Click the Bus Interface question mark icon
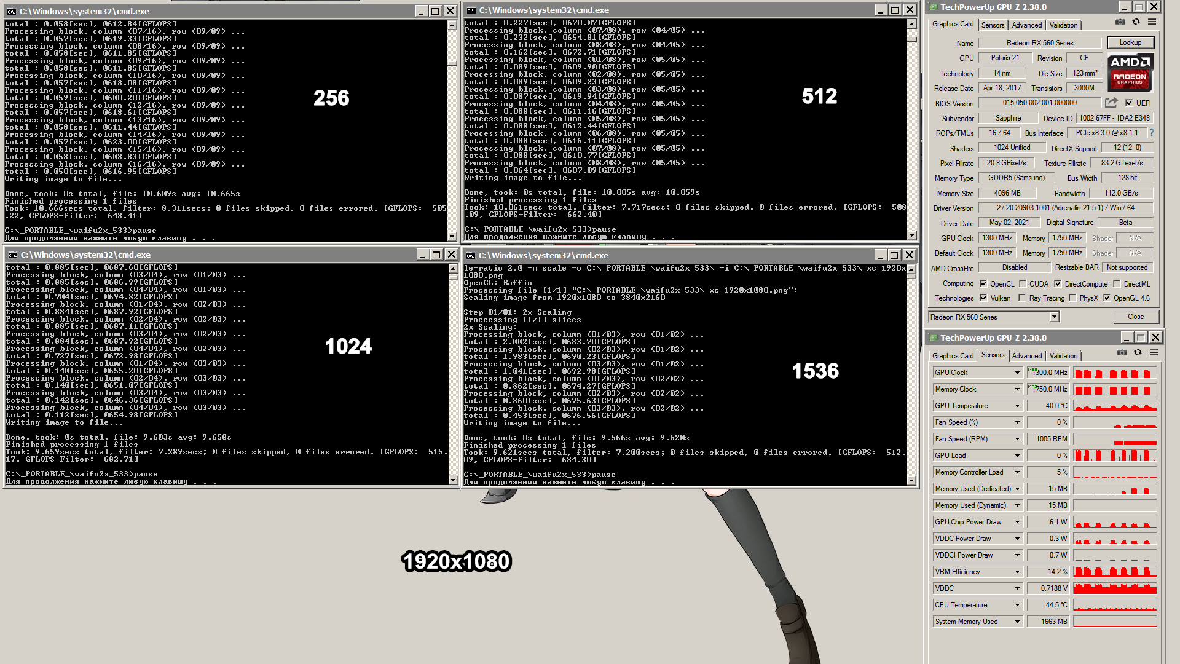Viewport: 1180px width, 664px height. point(1151,133)
